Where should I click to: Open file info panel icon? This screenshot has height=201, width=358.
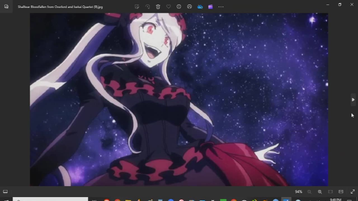coord(179,7)
